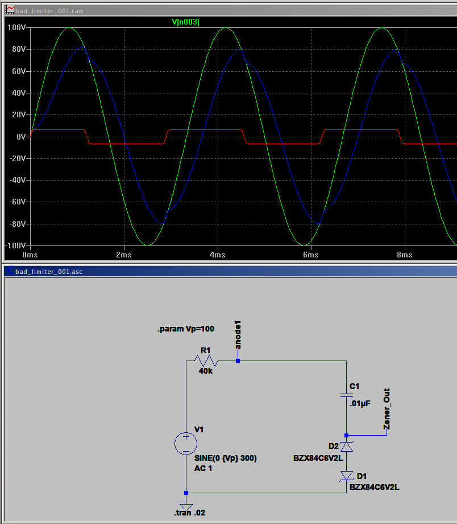Select the ground symbol
457x524 pixels.
point(186,507)
